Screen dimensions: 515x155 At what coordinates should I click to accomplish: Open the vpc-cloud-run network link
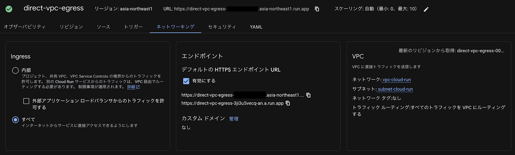[397, 80]
